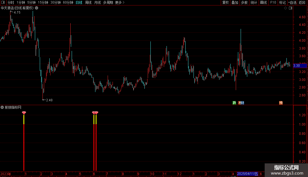Click 返回 to go back
This screenshot has height=177, width=308.
pos(302,2)
